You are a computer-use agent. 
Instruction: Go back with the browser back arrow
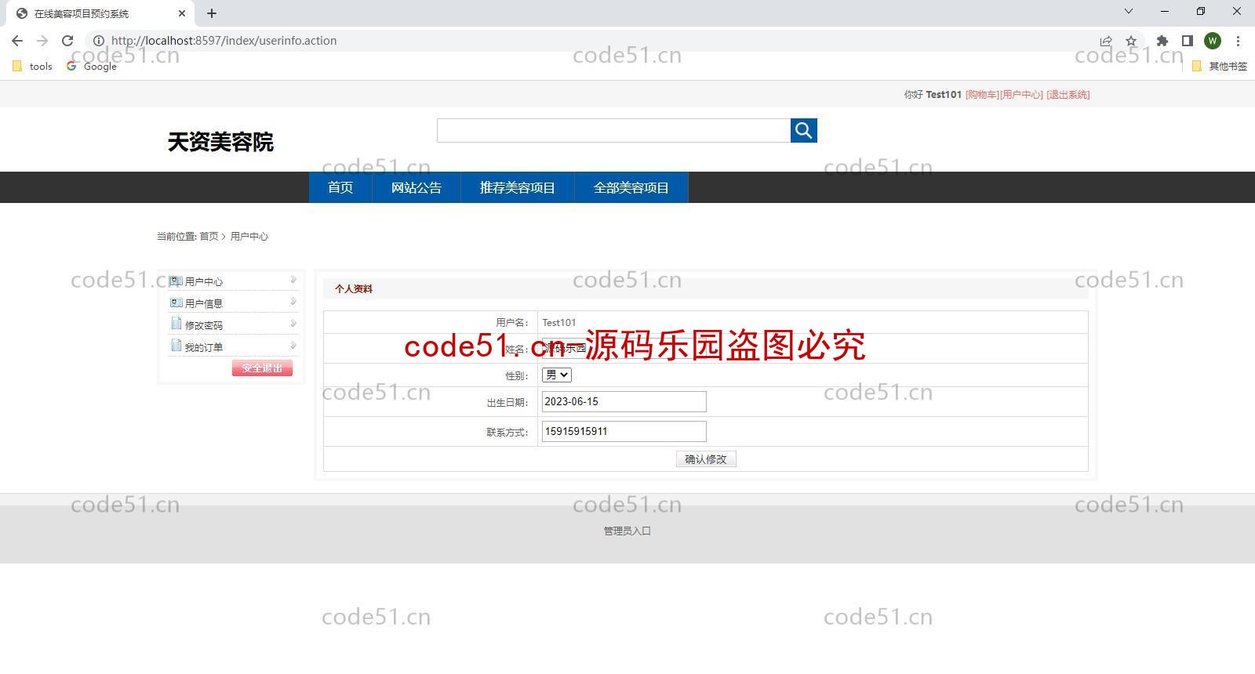point(17,41)
